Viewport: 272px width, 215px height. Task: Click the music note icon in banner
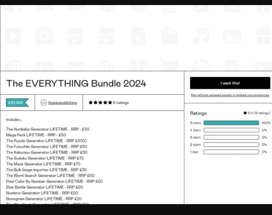pos(201,36)
